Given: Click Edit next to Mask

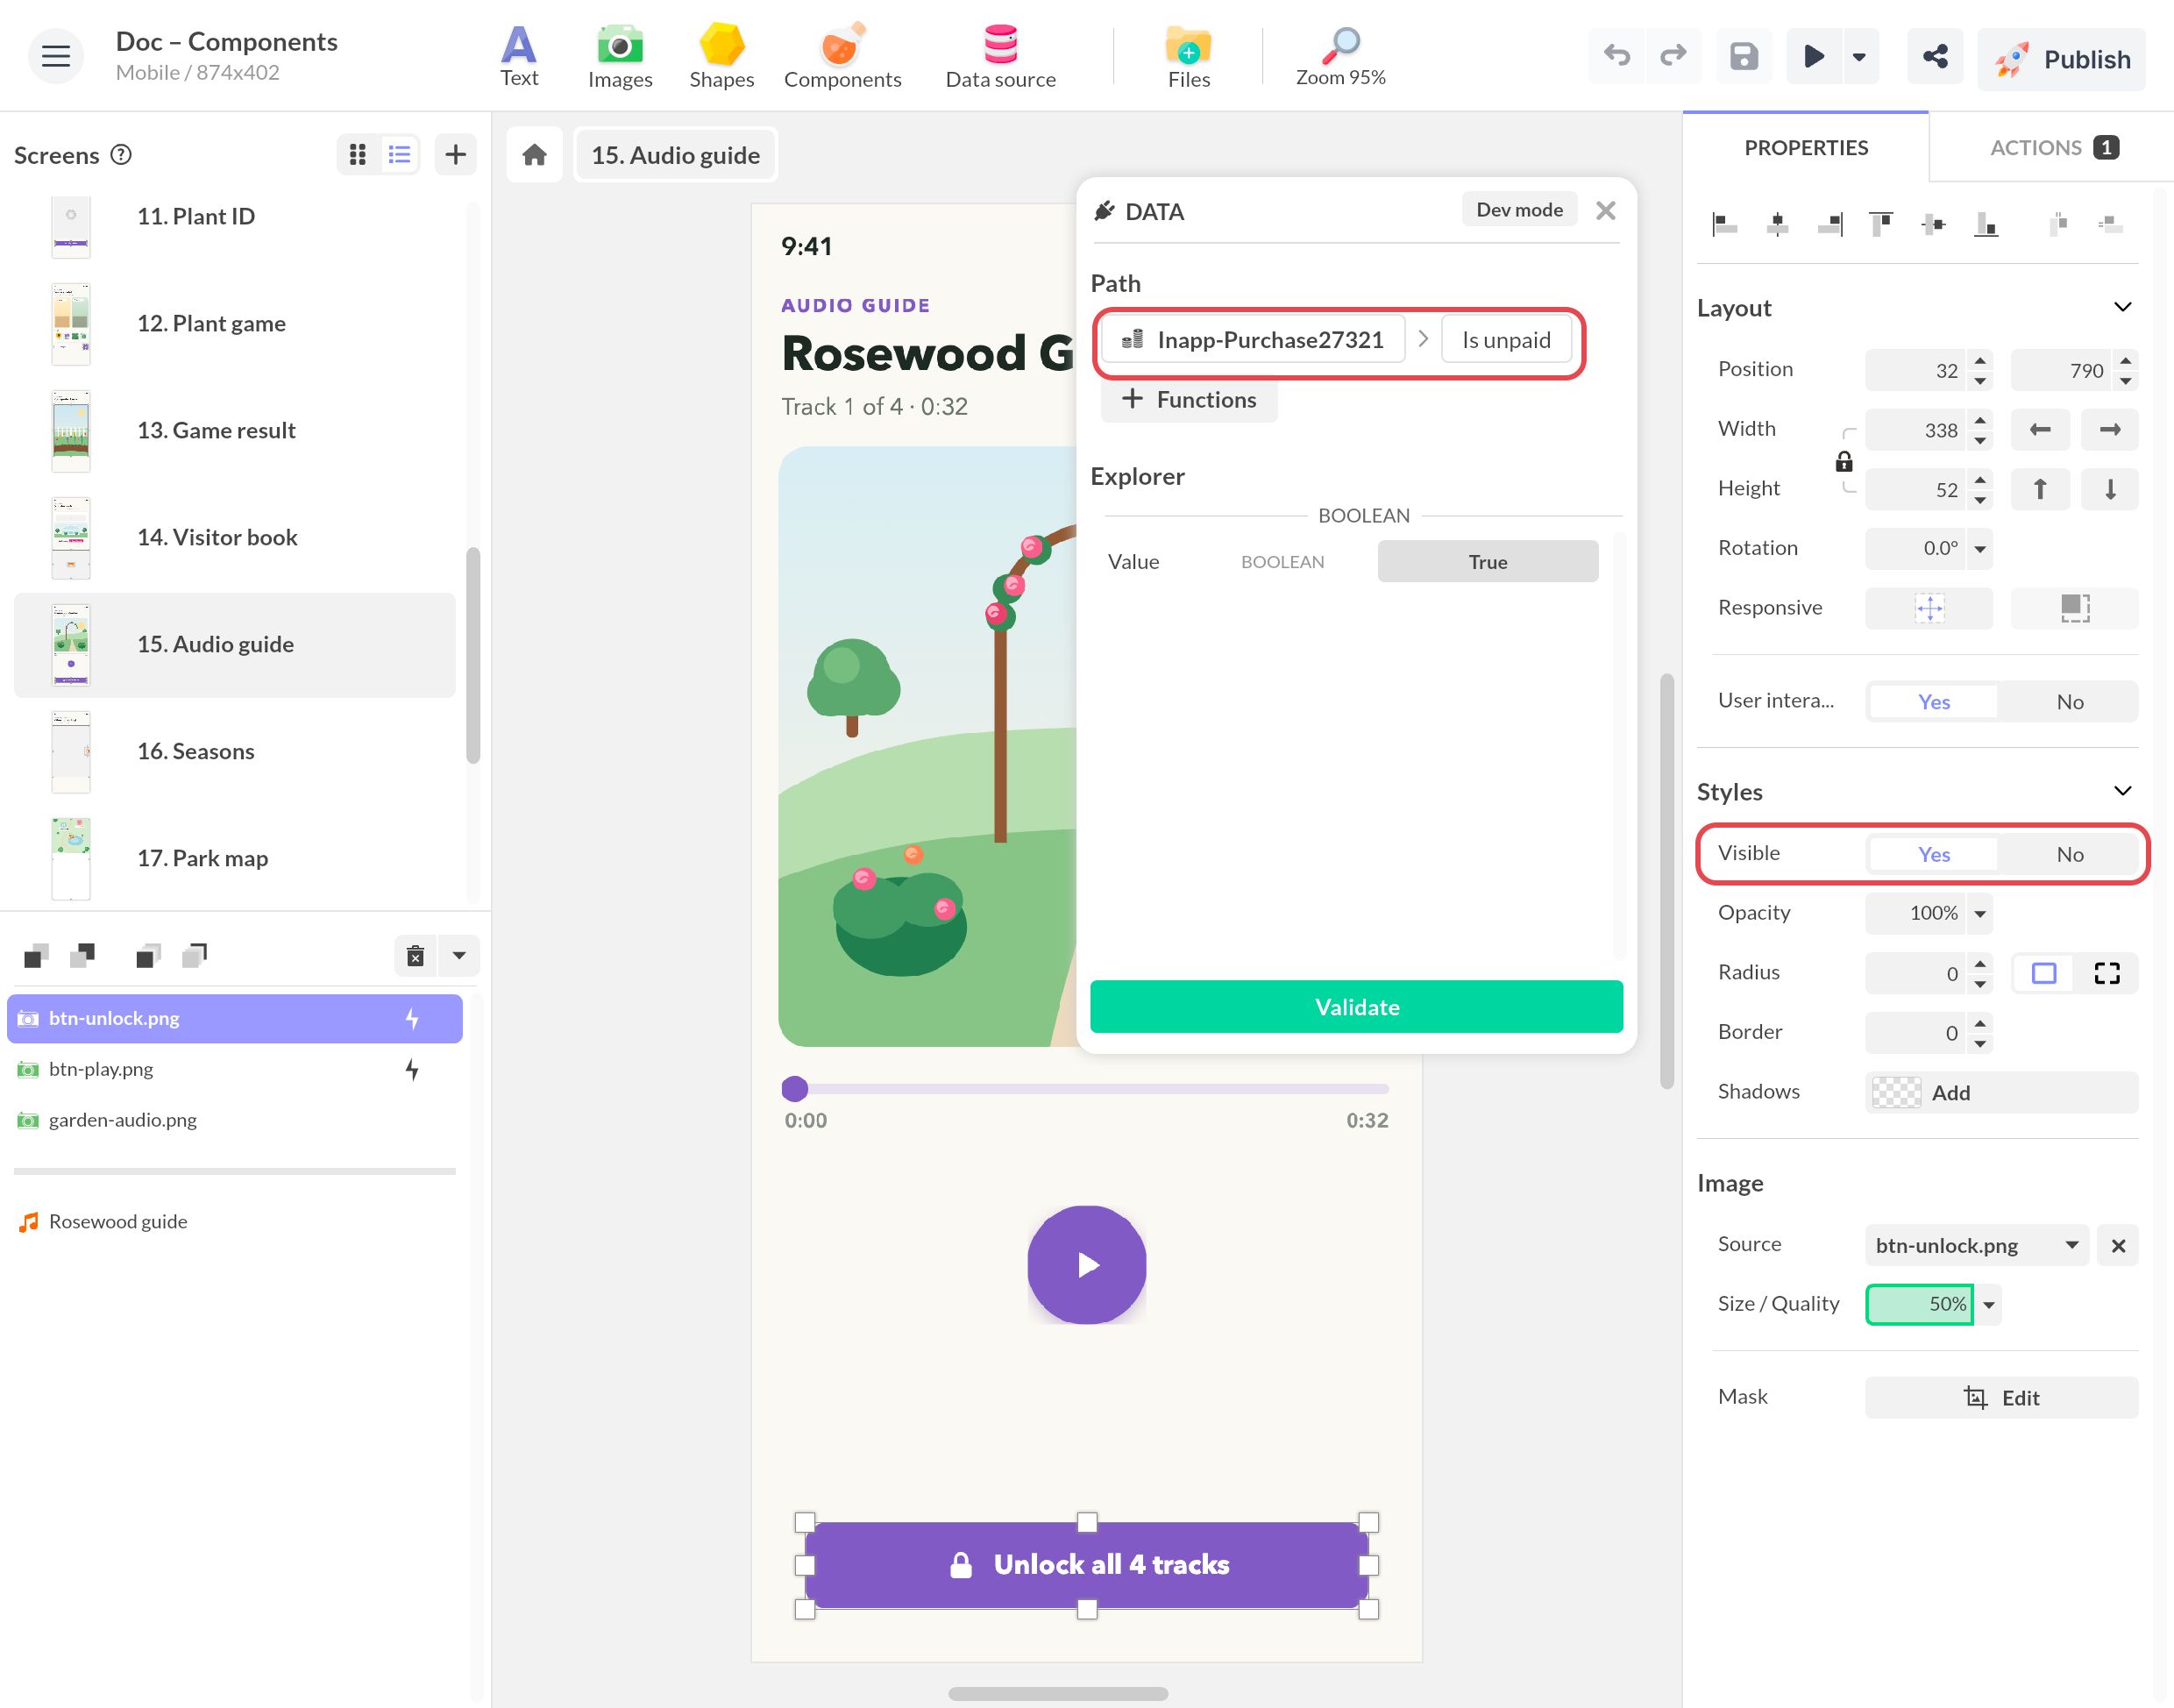Looking at the screenshot, I should click(2001, 1397).
